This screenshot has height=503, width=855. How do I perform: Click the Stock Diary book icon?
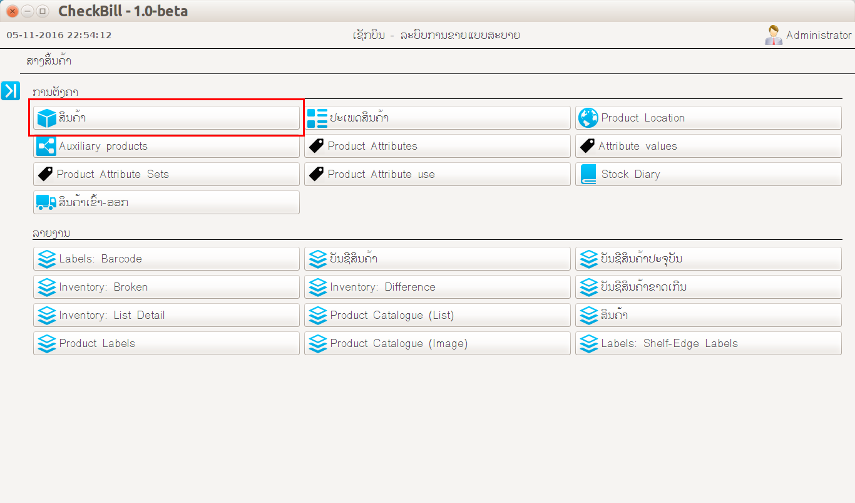(588, 174)
